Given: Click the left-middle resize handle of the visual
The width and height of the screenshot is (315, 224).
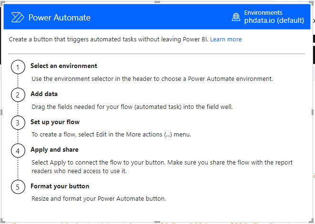Looking at the screenshot, I should pyautogui.click(x=1, y=112).
